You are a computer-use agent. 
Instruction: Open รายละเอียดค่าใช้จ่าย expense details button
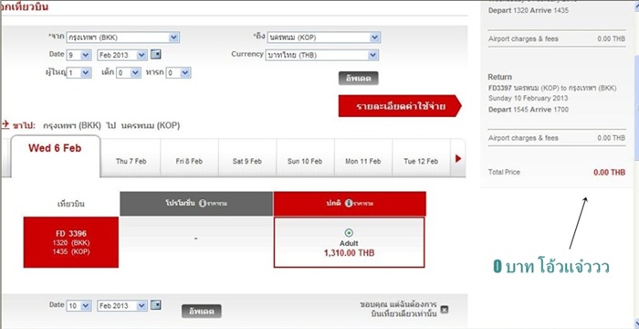400,106
